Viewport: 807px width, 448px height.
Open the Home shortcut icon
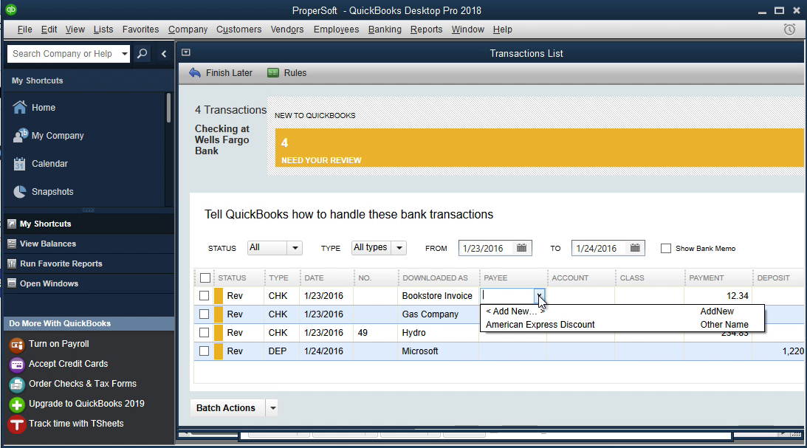[19, 108]
